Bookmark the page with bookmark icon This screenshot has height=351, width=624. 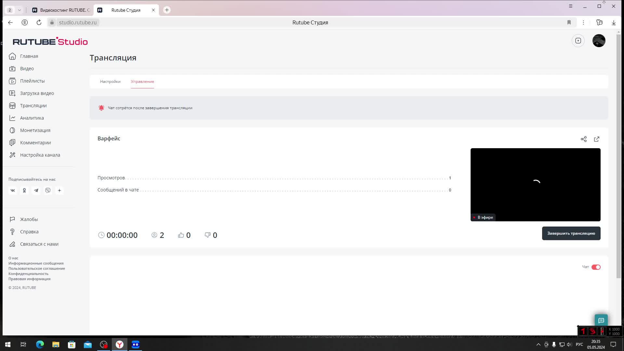coord(569,22)
